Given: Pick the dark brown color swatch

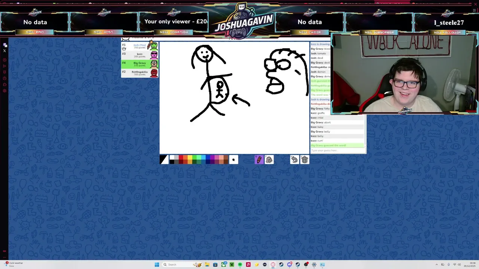Looking at the screenshot, I should click(x=226, y=162).
